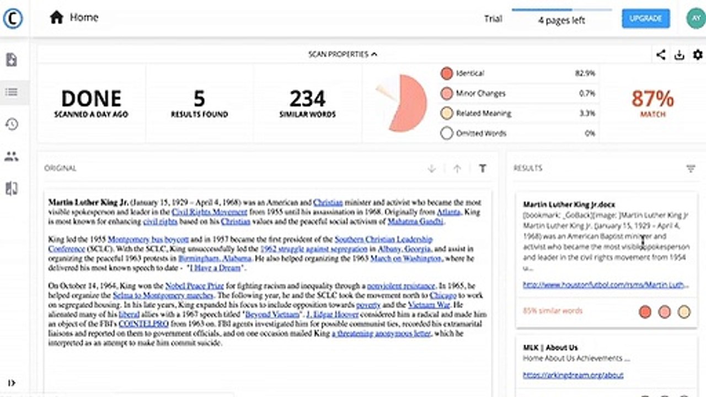Click the Upgrade button
Image resolution: width=706 pixels, height=397 pixels.
point(645,18)
